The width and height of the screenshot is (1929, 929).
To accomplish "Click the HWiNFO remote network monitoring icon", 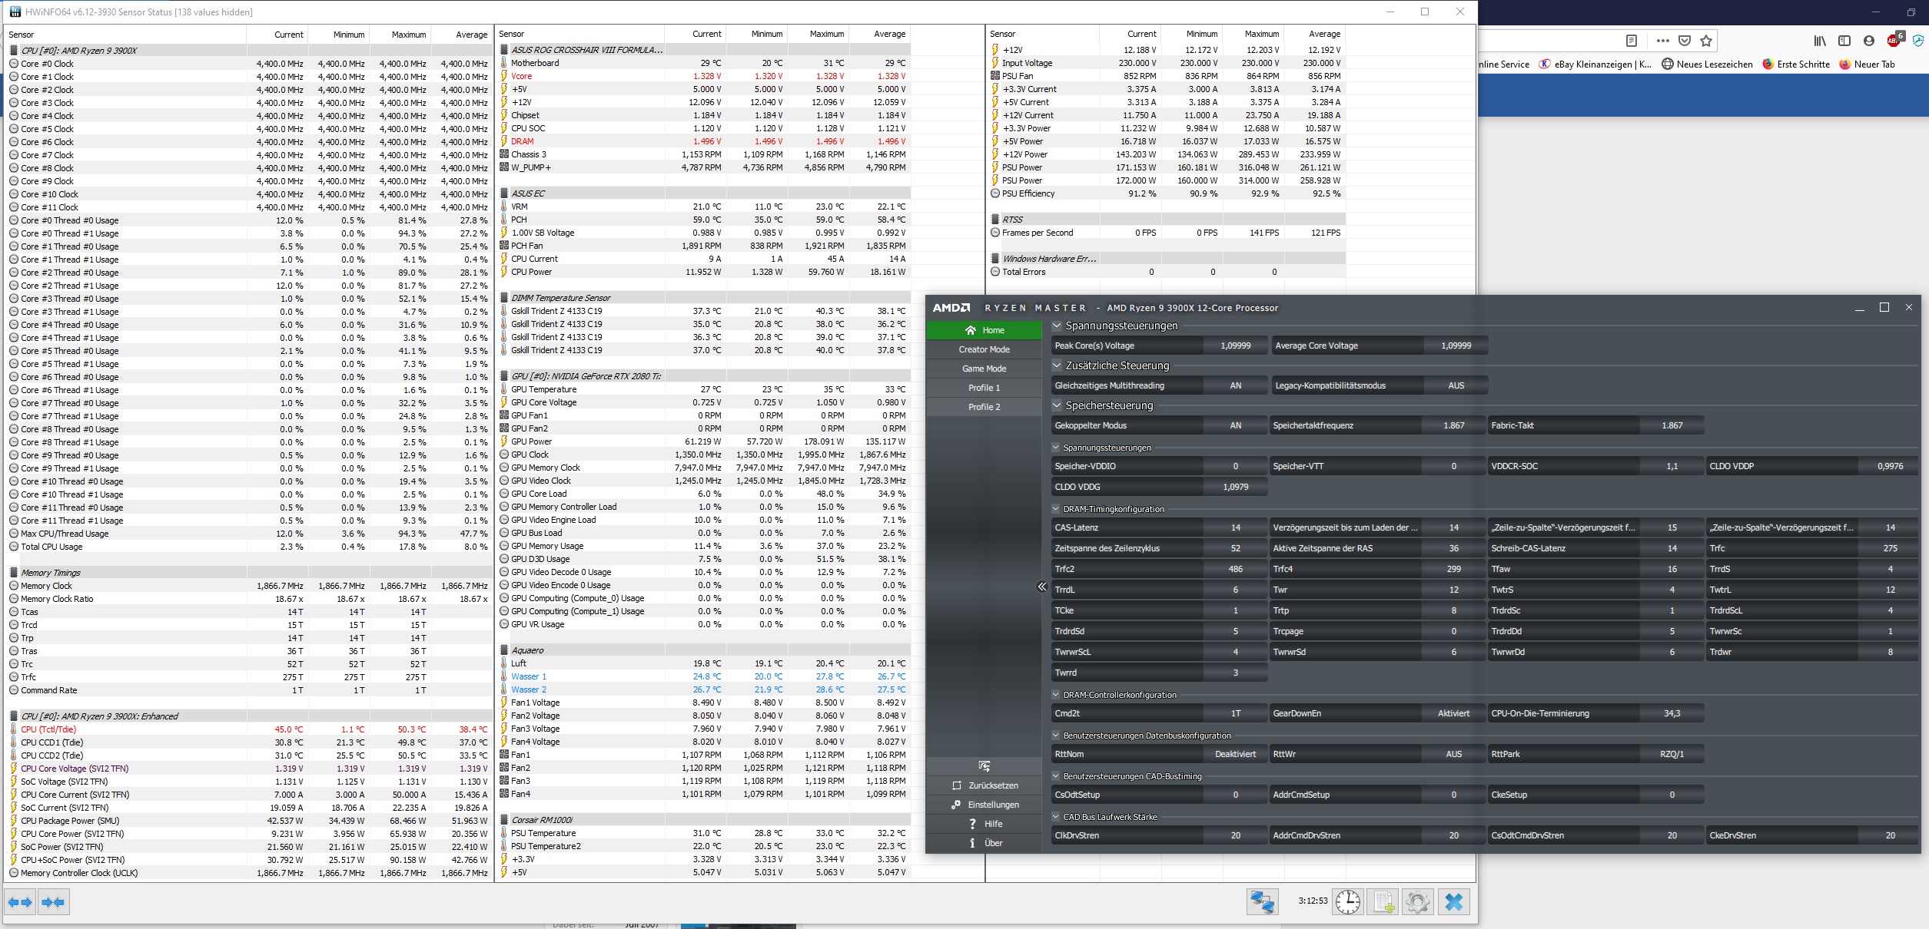I will [1262, 901].
